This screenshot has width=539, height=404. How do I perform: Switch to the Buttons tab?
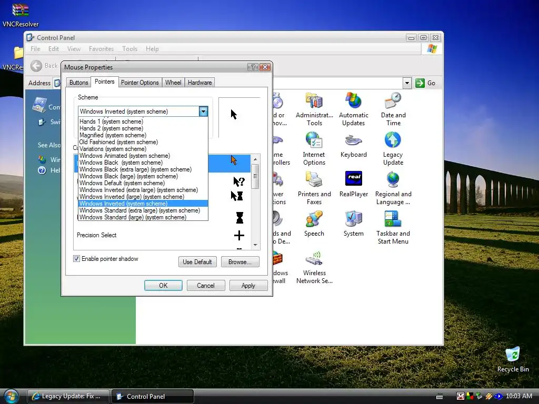[79, 83]
